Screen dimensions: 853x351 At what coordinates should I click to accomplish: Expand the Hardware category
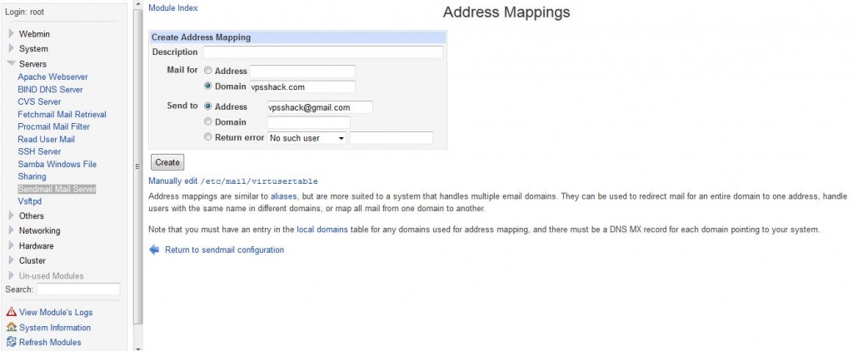pyautogui.click(x=12, y=245)
